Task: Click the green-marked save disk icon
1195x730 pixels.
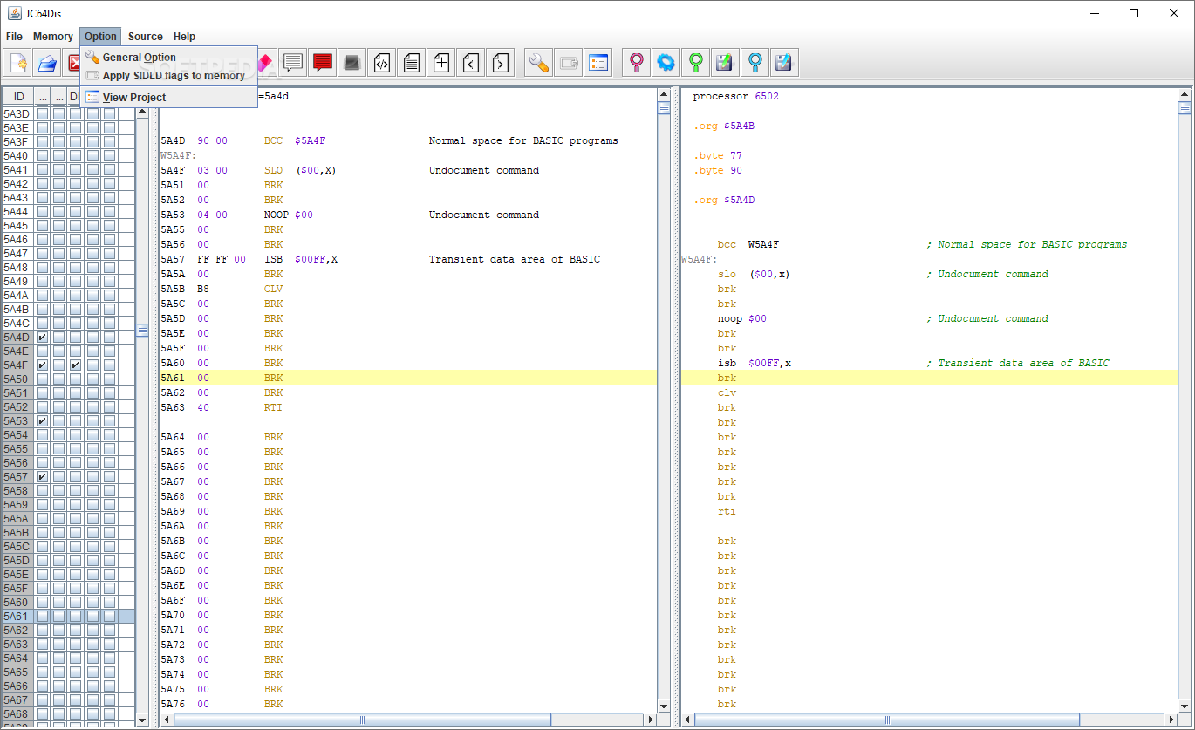Action: pos(726,63)
